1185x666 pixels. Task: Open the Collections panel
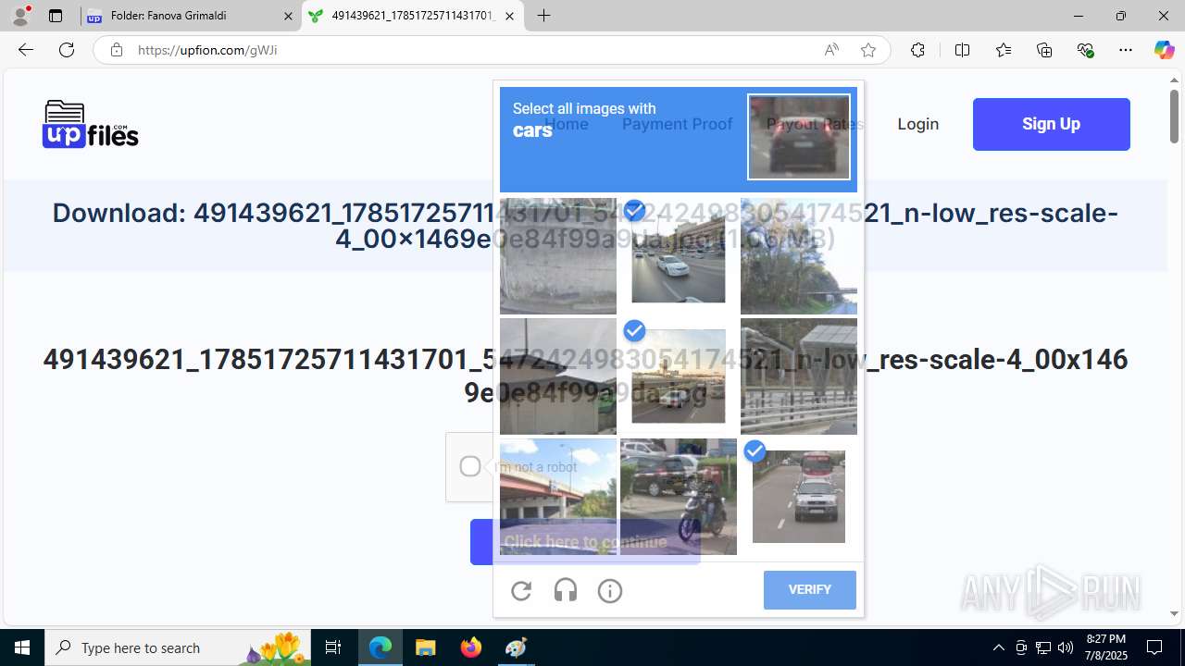[x=1044, y=50]
